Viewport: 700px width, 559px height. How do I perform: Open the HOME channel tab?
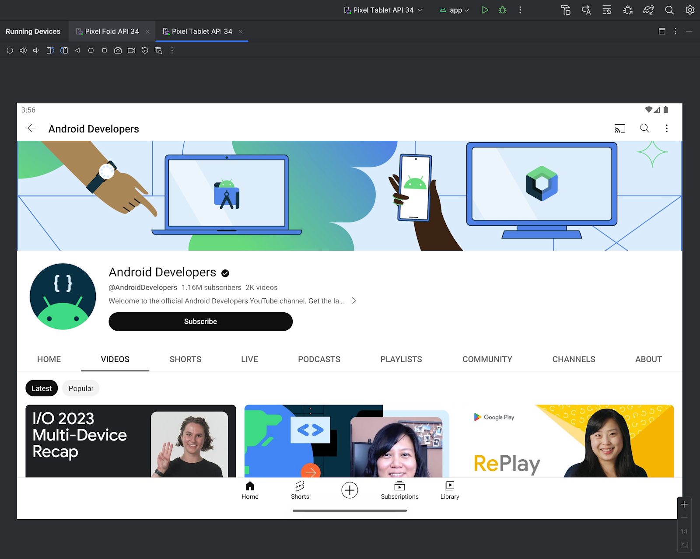49,359
